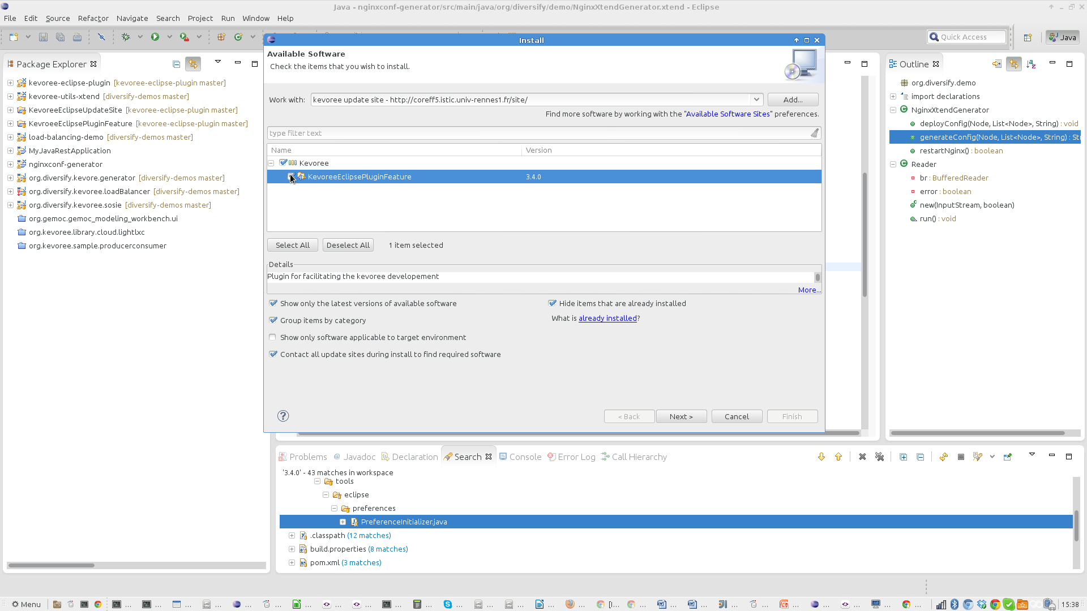This screenshot has height=611, width=1087.
Task: Click Pin the Search View icon
Action: 1008,457
